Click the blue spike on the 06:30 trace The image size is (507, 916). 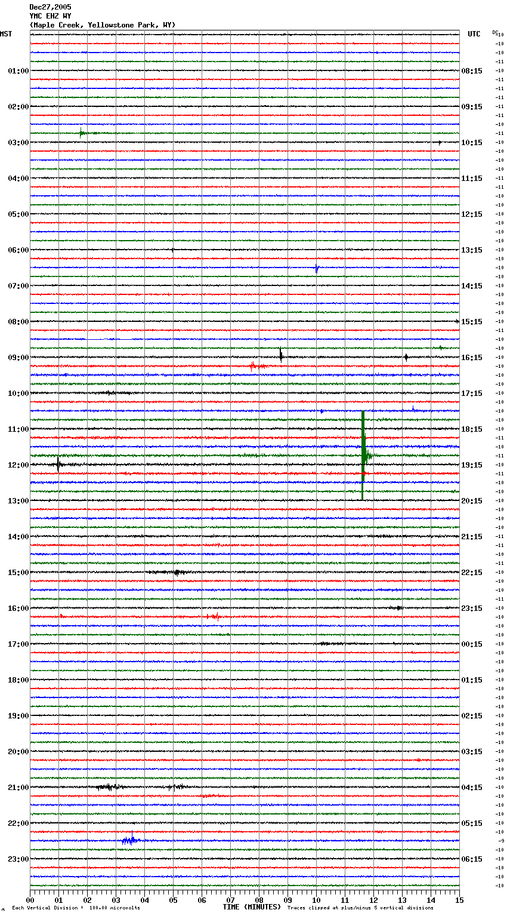pyautogui.click(x=316, y=269)
